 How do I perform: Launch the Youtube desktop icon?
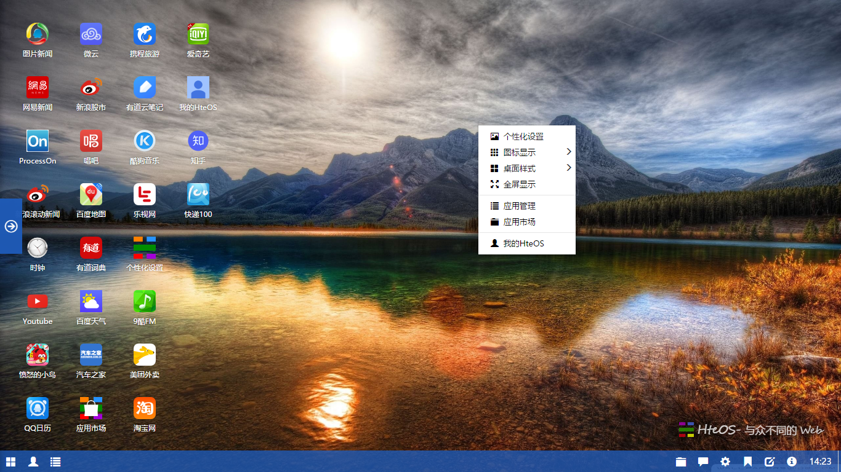(x=38, y=302)
